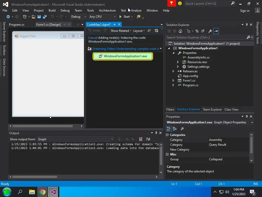262x197 pixels.
Task: Open the Analyze menu
Action: coord(136,10)
